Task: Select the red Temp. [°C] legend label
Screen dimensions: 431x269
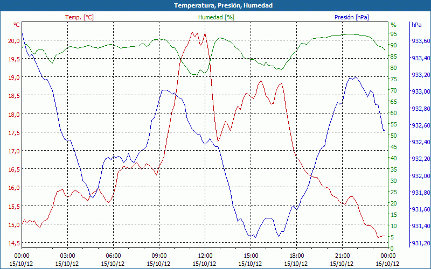Action: [79, 17]
